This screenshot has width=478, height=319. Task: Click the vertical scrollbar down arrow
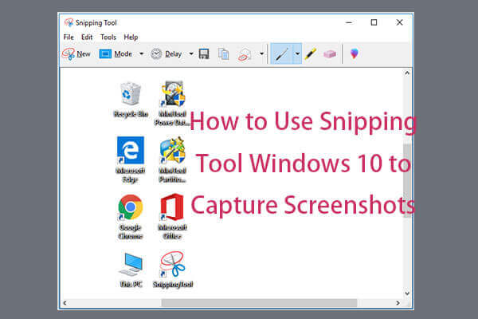[407, 293]
